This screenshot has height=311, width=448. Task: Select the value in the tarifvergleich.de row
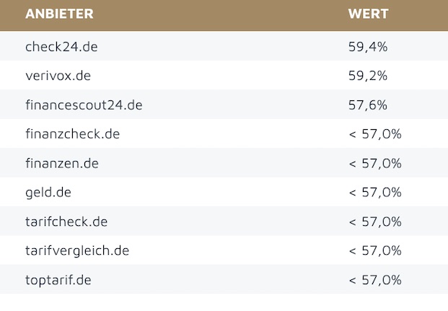(x=374, y=250)
